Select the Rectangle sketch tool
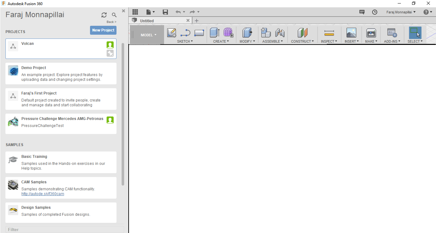The height and width of the screenshot is (233, 436). (199, 33)
